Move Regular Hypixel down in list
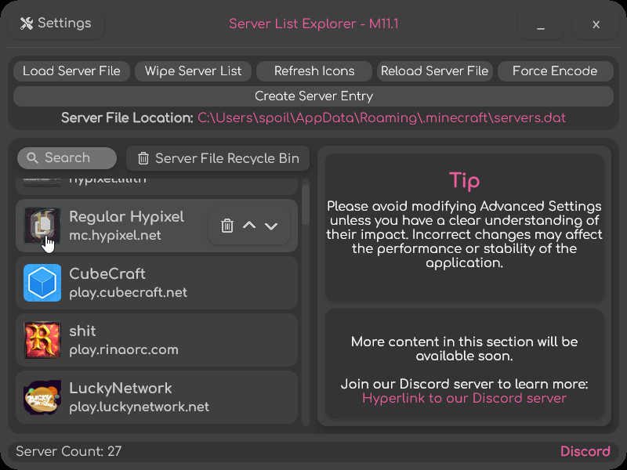 pos(271,226)
